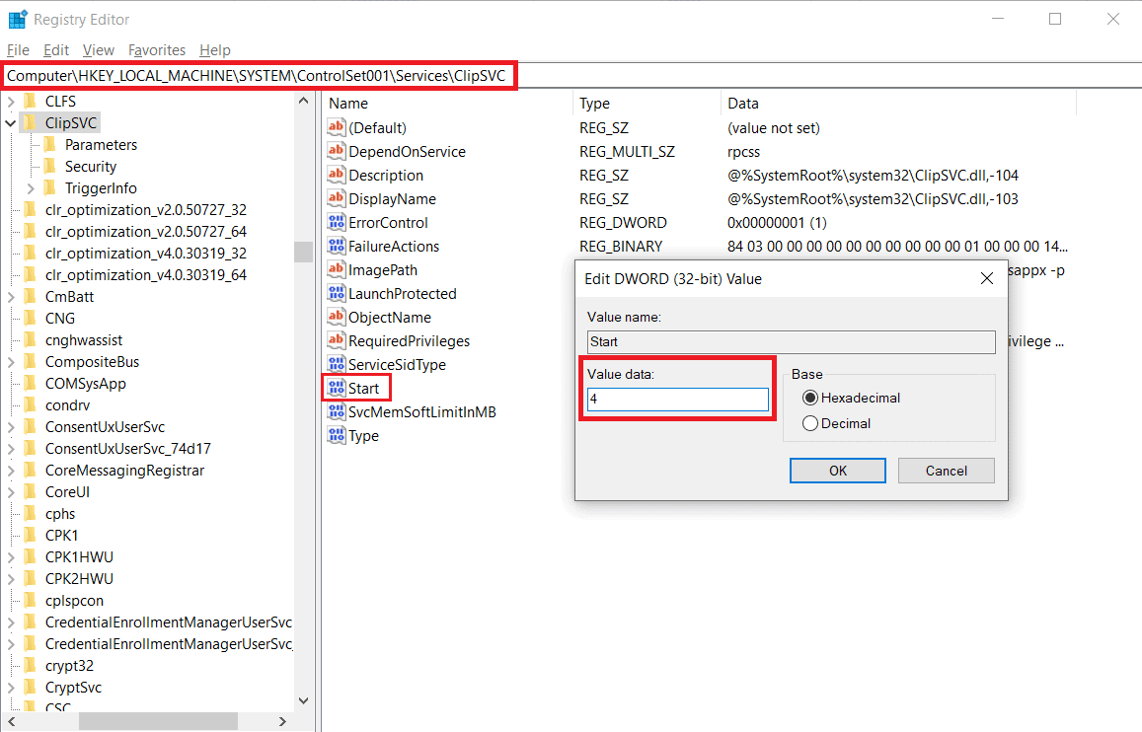Click the CoreUI folder icon
This screenshot has width=1142, height=732.
[x=31, y=492]
